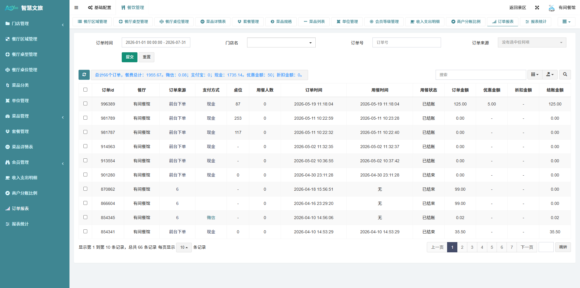Switch to the 餐厅区域管理 tab
The width and height of the screenshot is (580, 288).
pyautogui.click(x=92, y=22)
